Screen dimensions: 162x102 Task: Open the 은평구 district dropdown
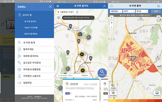(x=129, y=11)
